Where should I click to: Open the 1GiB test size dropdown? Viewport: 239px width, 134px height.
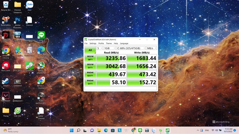pos(109,48)
